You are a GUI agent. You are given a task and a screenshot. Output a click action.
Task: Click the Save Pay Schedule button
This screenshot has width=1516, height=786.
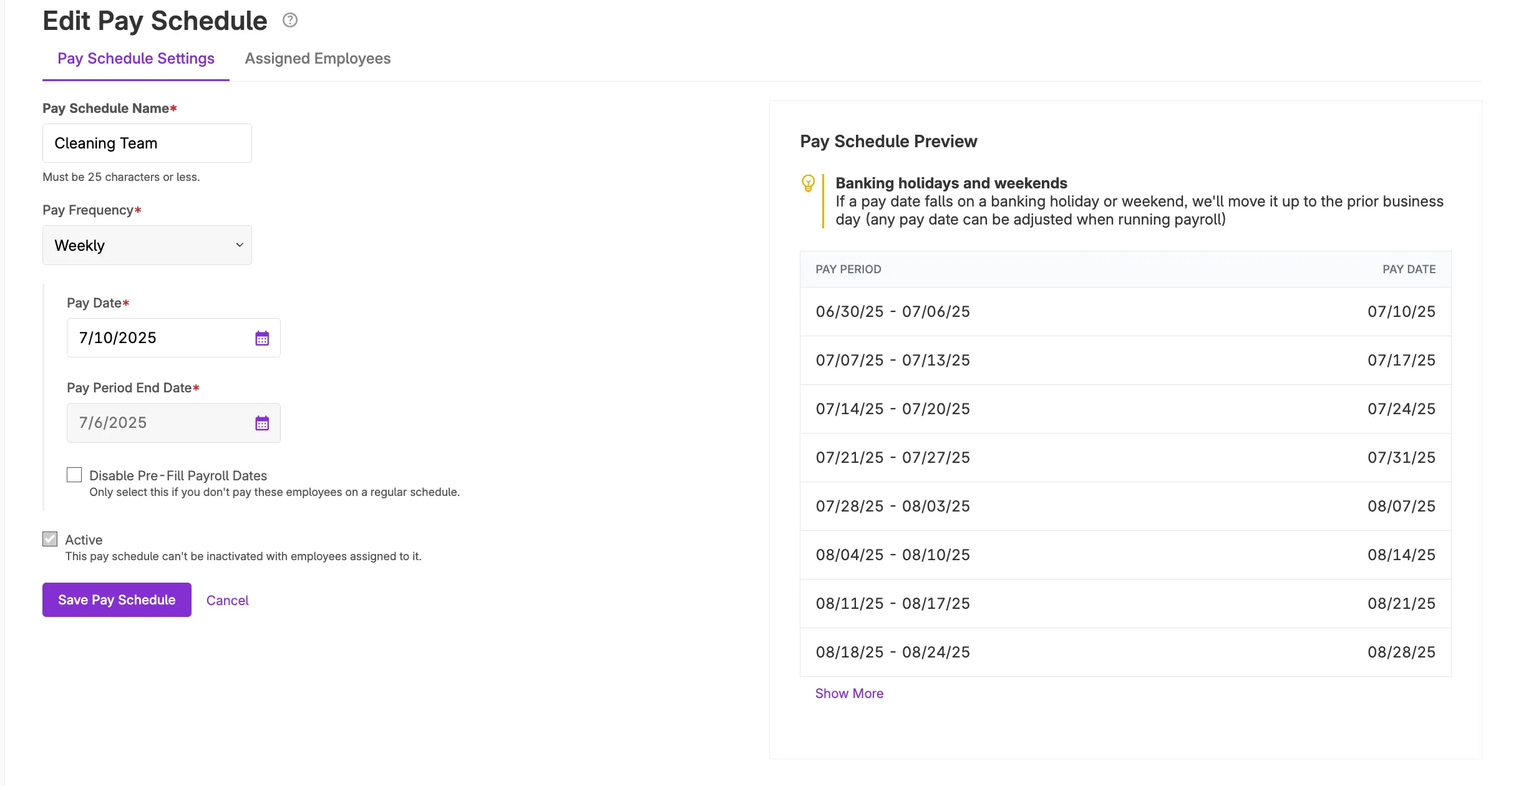point(117,599)
